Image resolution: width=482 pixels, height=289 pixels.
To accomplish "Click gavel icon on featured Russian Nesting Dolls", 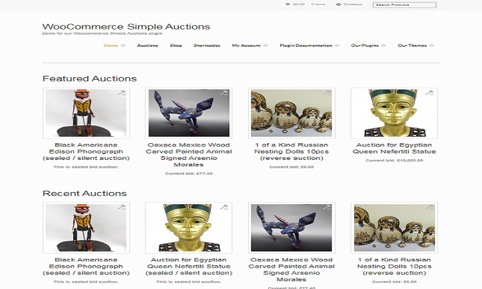I will point(327,92).
